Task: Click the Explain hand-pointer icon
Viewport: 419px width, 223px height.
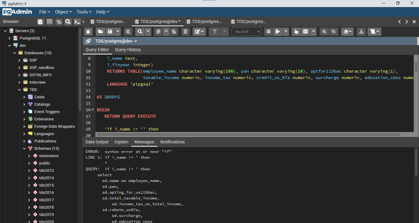Action: (x=296, y=32)
